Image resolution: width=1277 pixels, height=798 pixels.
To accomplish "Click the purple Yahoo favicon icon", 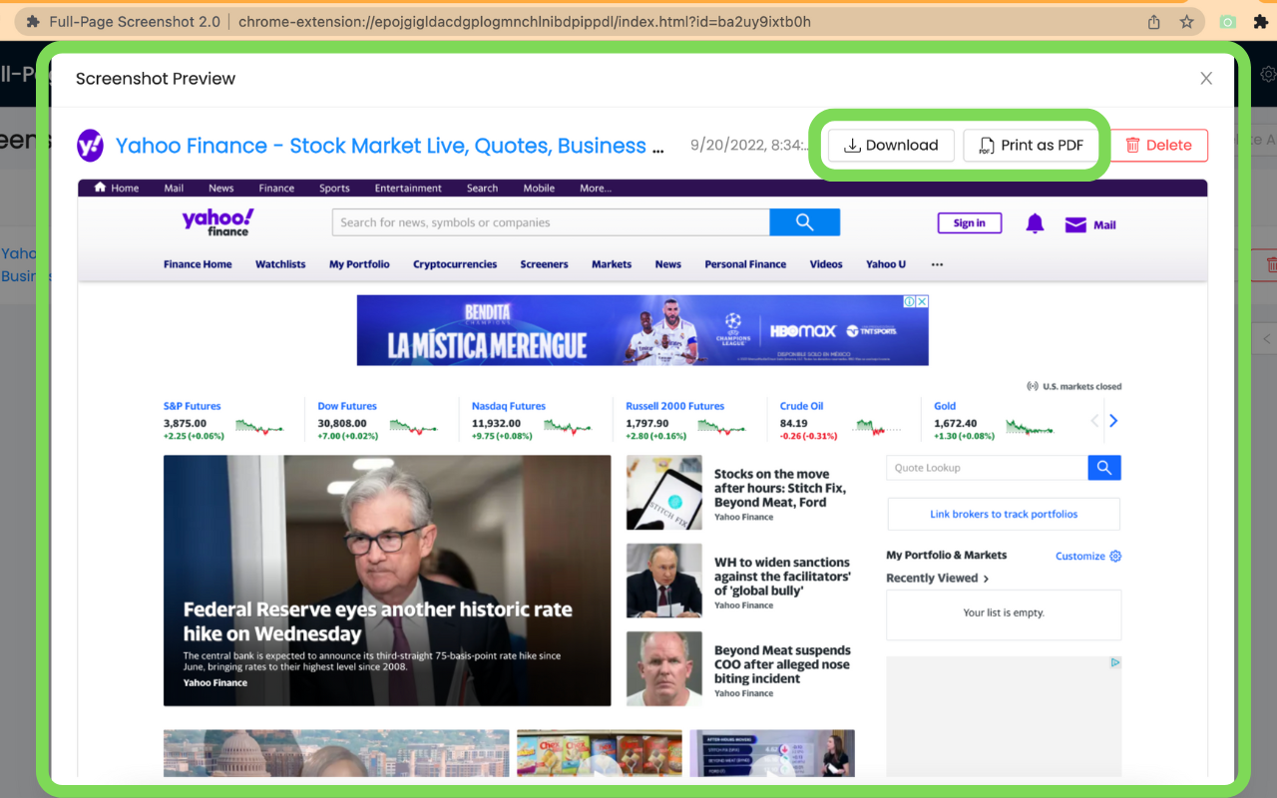I will [91, 146].
